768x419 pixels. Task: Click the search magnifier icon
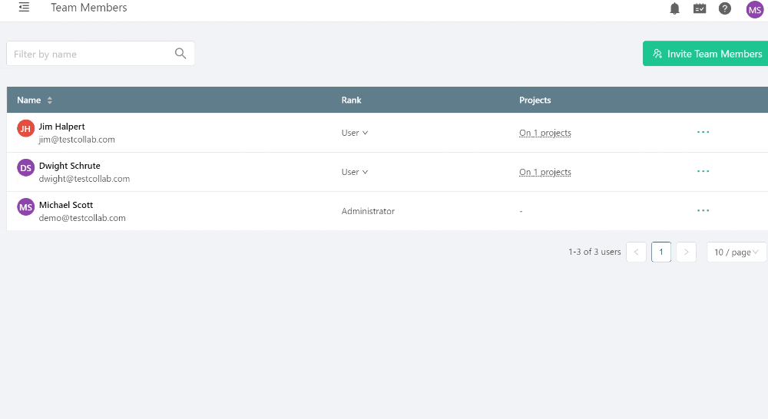[x=180, y=54]
